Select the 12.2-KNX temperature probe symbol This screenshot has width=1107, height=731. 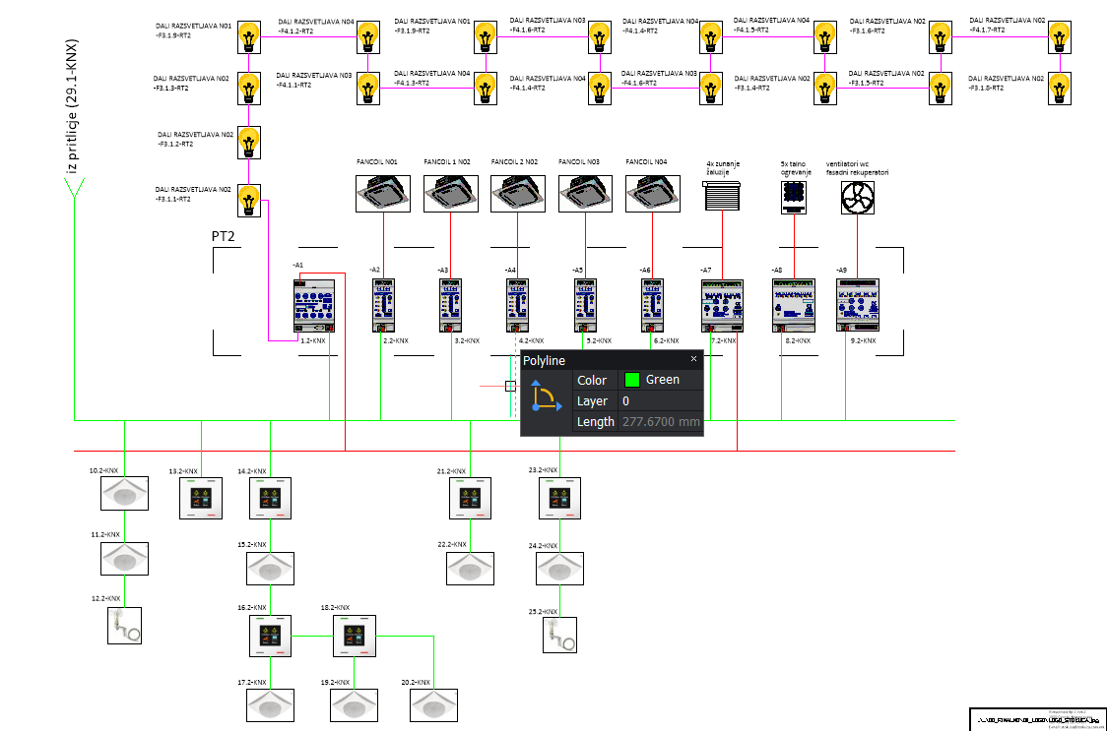tap(124, 625)
